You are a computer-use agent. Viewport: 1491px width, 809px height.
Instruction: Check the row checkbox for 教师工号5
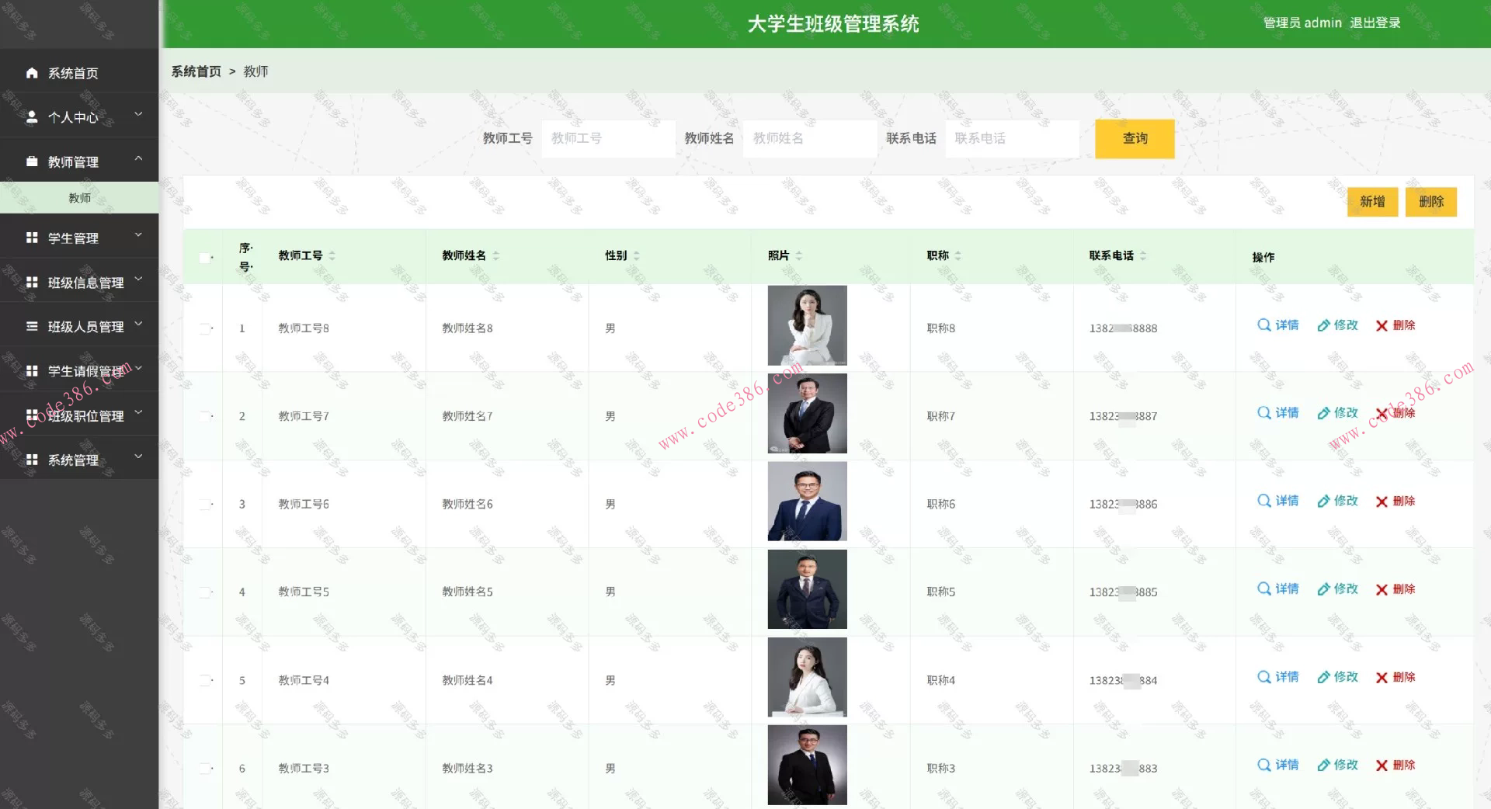click(x=204, y=592)
